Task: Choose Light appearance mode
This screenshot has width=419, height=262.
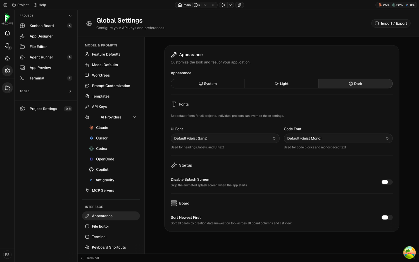Action: click(282, 84)
